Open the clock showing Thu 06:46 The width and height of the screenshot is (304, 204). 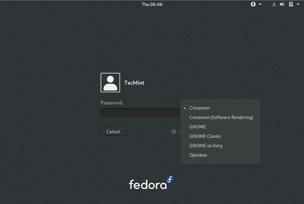point(152,4)
